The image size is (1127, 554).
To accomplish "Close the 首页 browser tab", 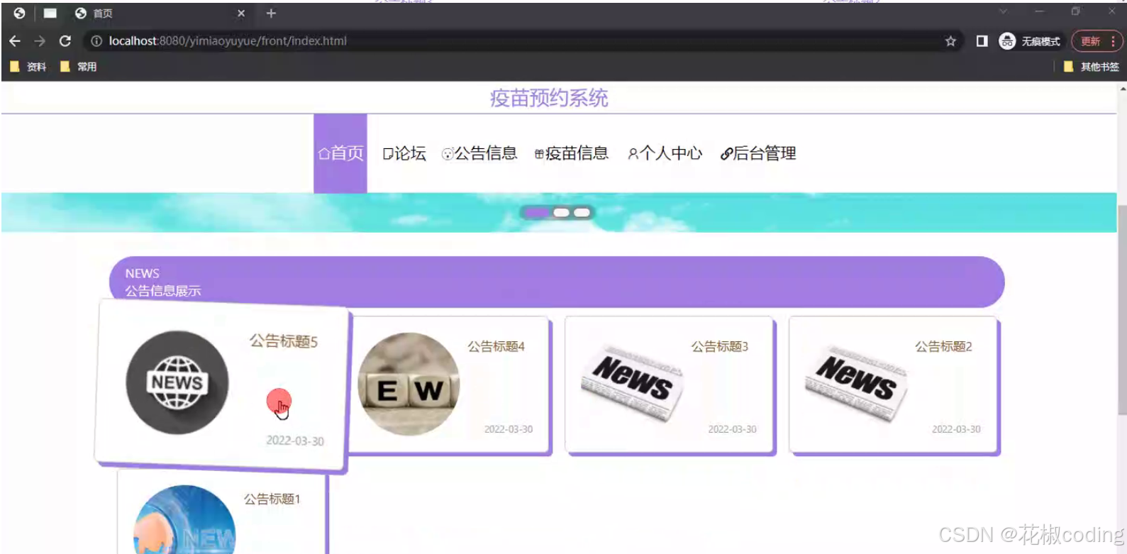I will pos(241,13).
